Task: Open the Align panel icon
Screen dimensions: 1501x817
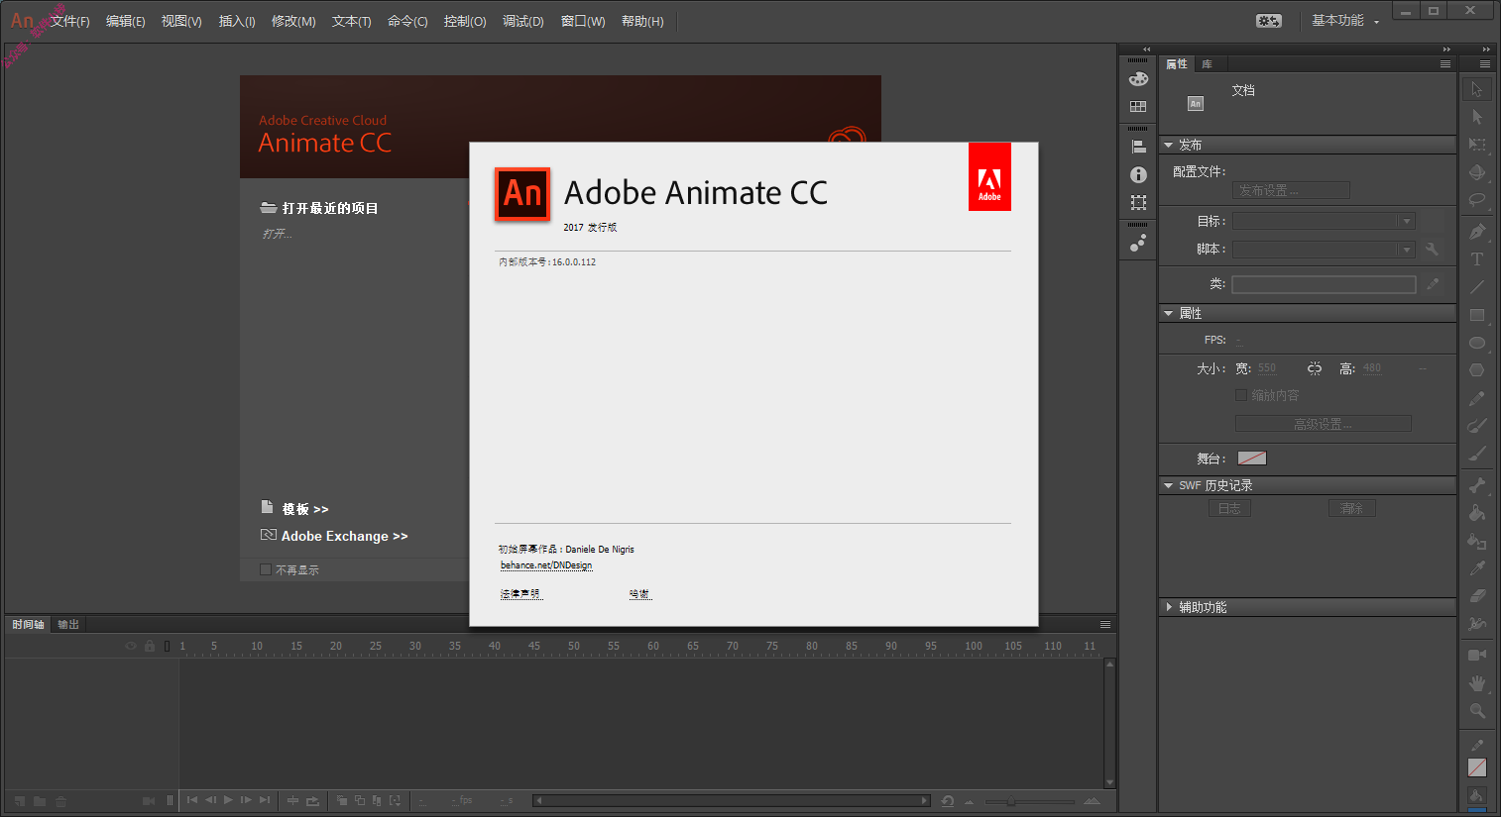Action: click(1138, 147)
